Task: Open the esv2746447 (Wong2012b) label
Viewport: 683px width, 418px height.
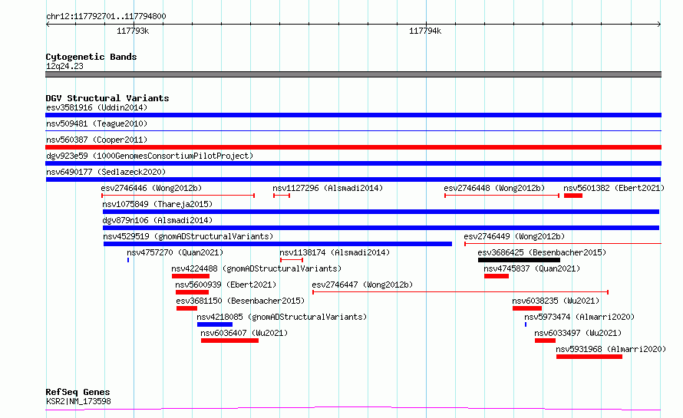Action: click(362, 285)
